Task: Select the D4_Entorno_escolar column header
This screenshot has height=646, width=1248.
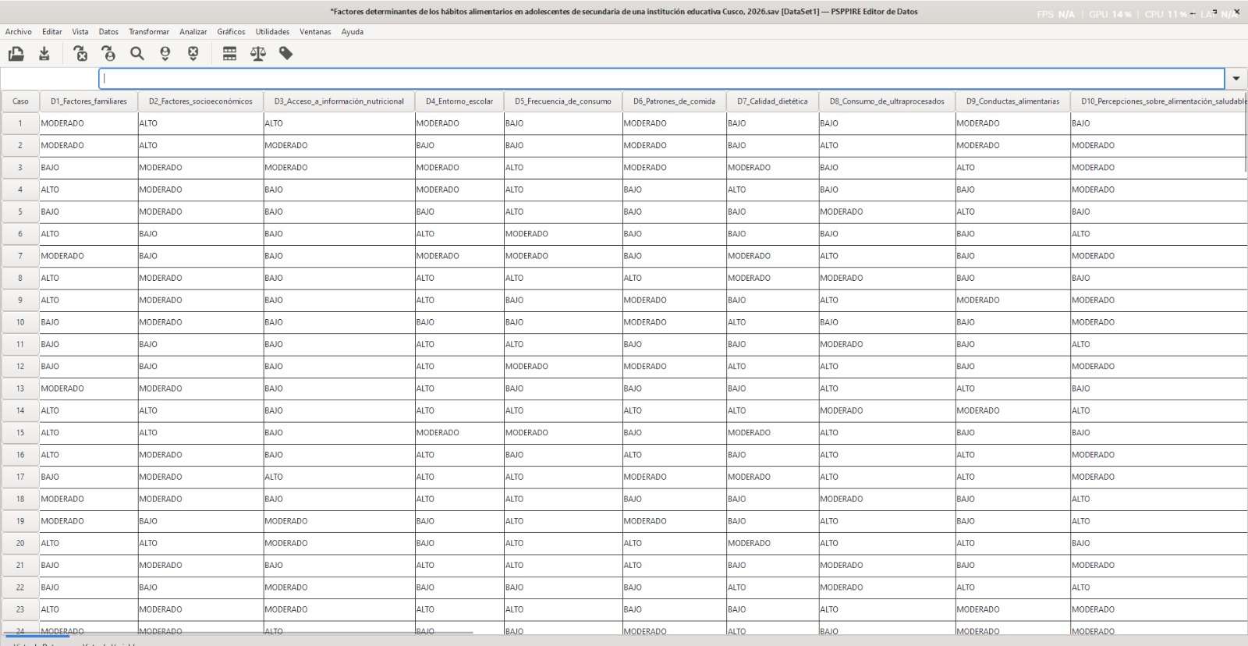Action: pos(459,101)
